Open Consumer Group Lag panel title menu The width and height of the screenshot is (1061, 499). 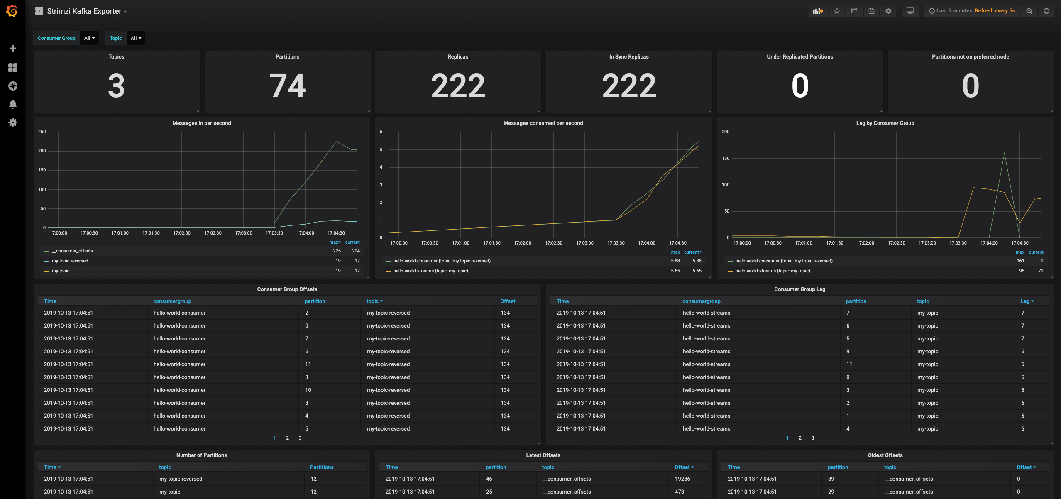pos(799,289)
